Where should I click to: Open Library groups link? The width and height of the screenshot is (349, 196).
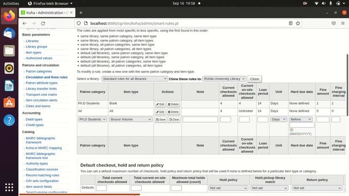[x=37, y=47]
